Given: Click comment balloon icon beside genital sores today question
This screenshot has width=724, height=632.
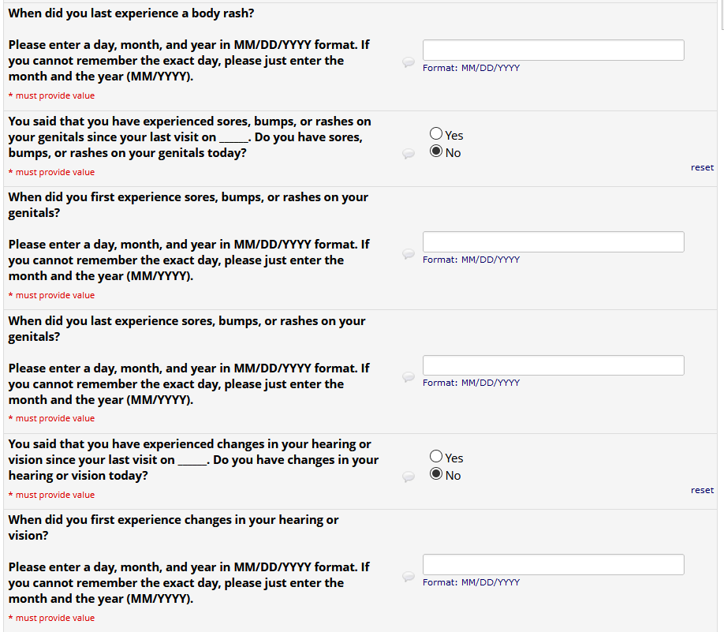Looking at the screenshot, I should tap(408, 154).
